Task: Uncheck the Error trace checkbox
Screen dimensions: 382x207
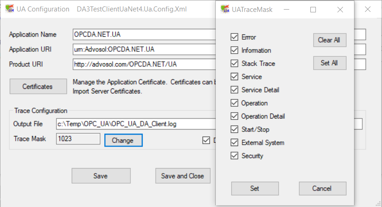Action: point(235,37)
